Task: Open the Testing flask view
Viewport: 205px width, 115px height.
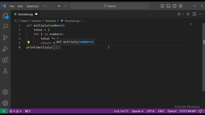Action: [5, 71]
